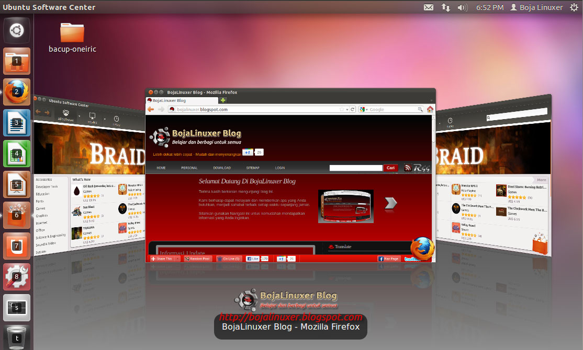Advance the slideshow with gray arrow

[x=390, y=203]
